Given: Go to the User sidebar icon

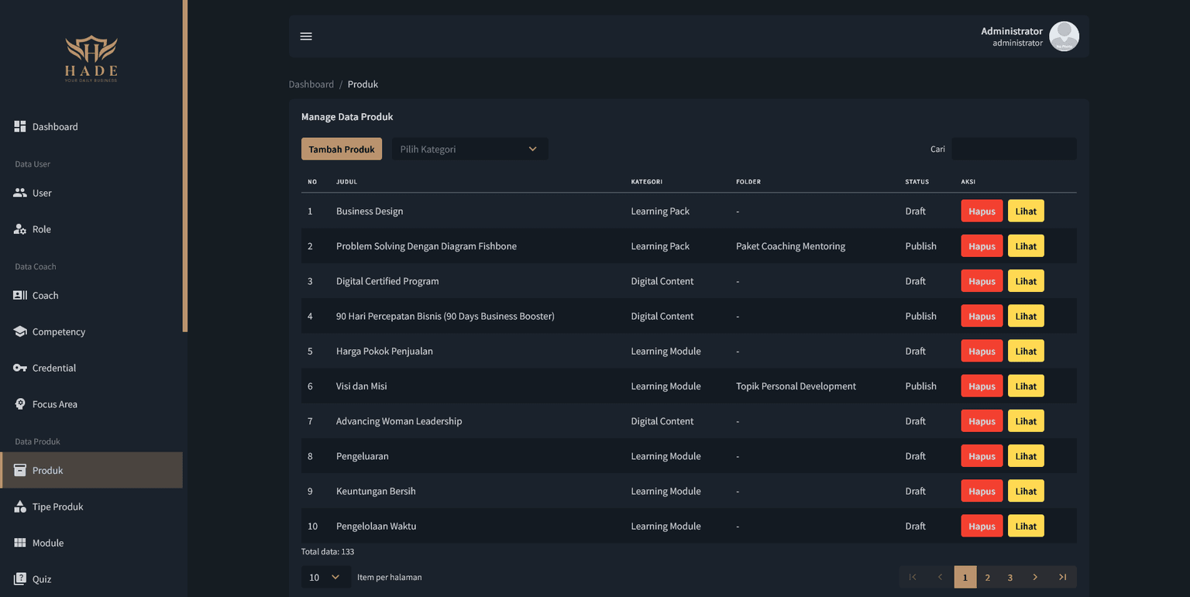Looking at the screenshot, I should pos(20,193).
